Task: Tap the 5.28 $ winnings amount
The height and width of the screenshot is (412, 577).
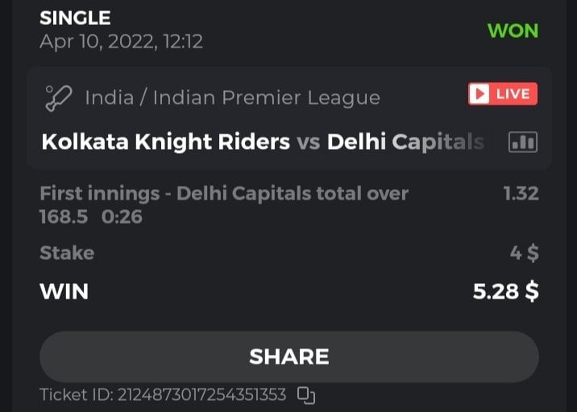Action: click(505, 290)
